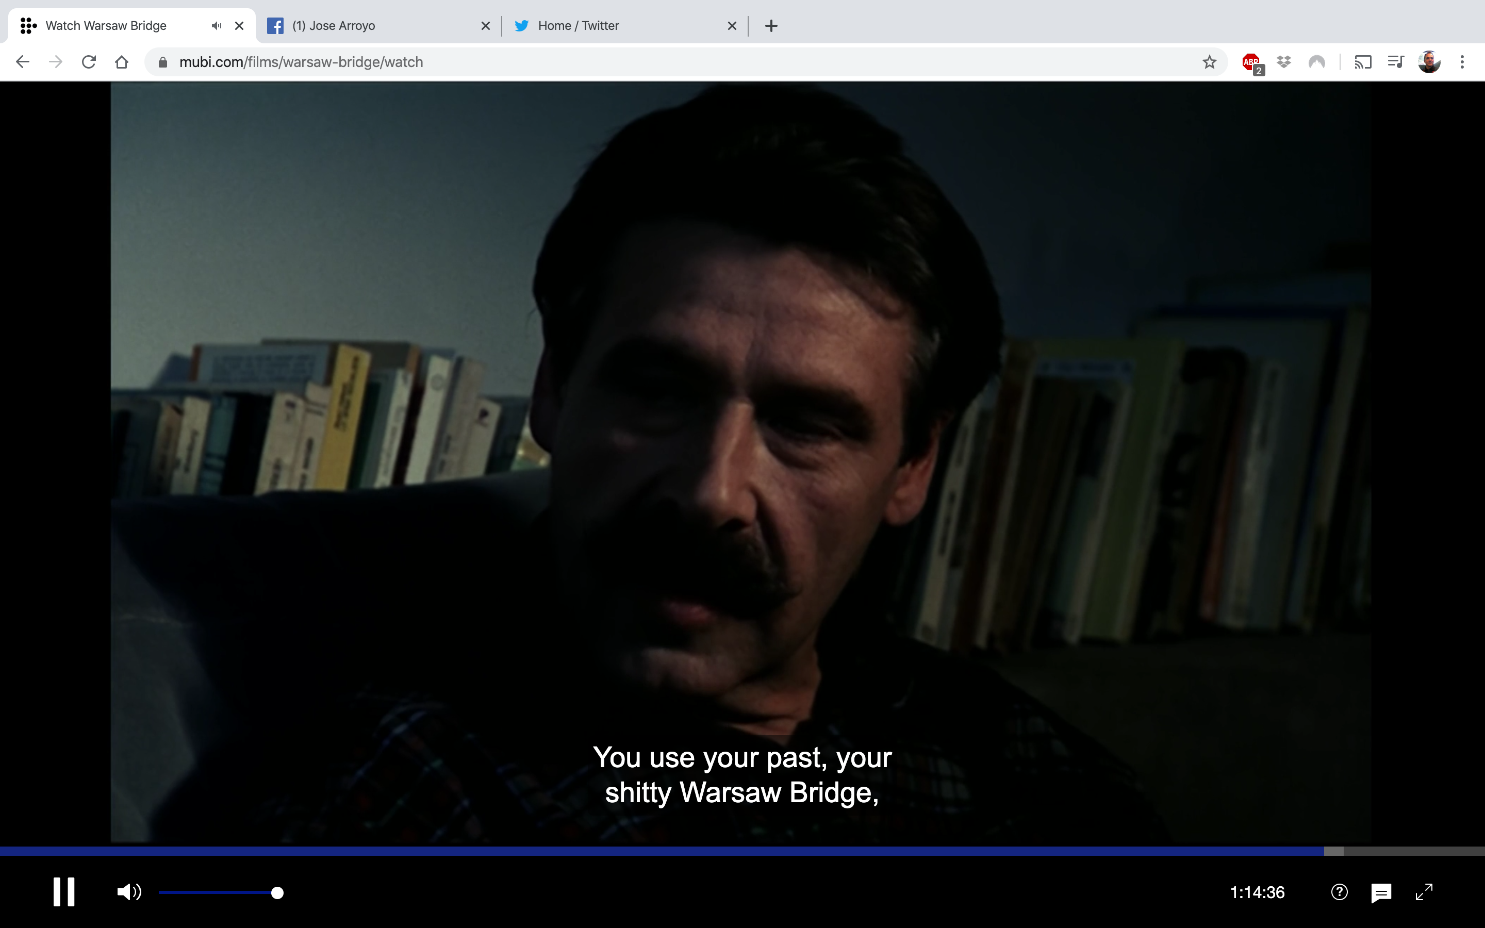Toggle subtitles with the speech bubble icon

(1381, 892)
